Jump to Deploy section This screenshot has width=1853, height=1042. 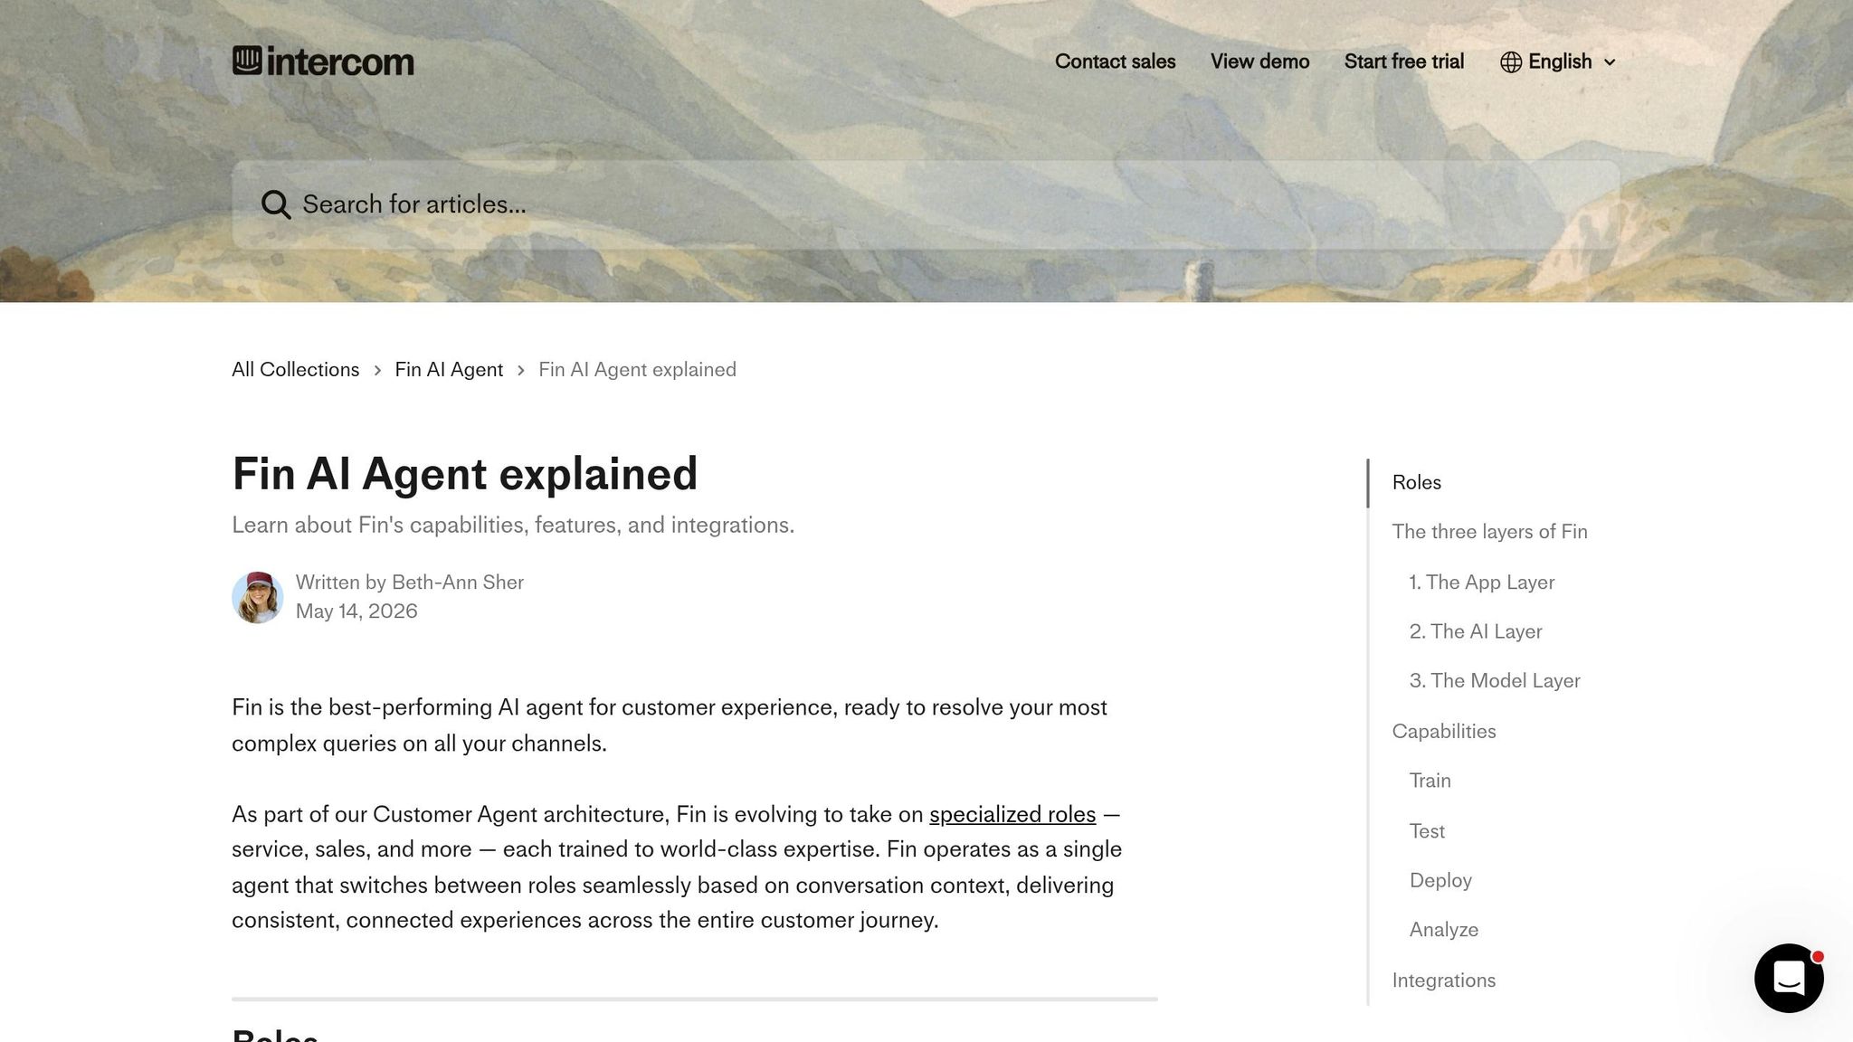pyautogui.click(x=1440, y=880)
